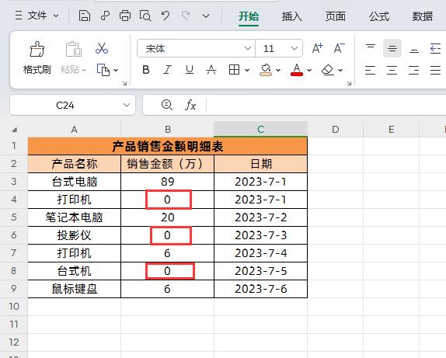The width and height of the screenshot is (446, 358).
Task: Increase font size with A+ icon
Action: [x=317, y=48]
